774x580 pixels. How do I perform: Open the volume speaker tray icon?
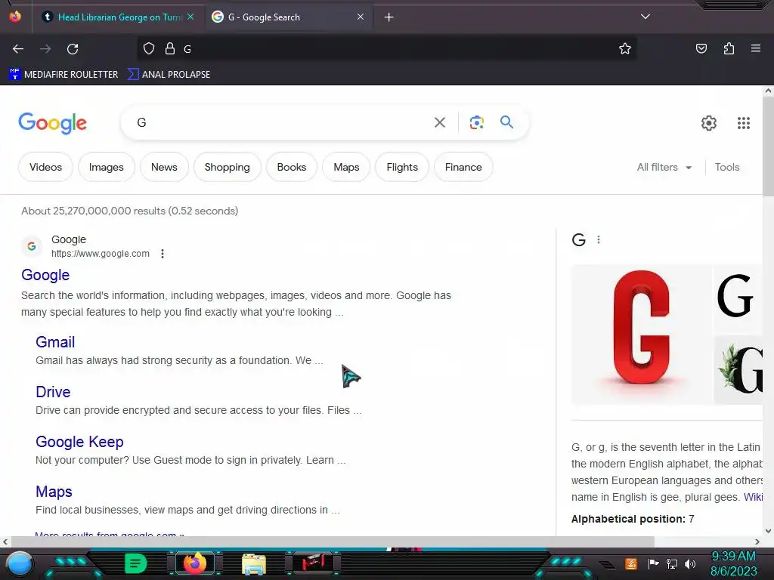690,563
